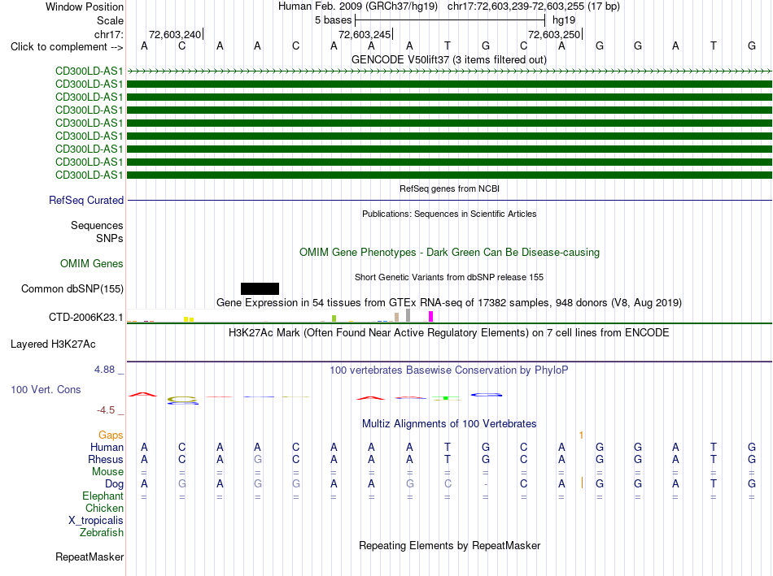Image resolution: width=773 pixels, height=576 pixels.
Task: Click the blue RefSeq Curated transcript line
Action: coord(449,201)
